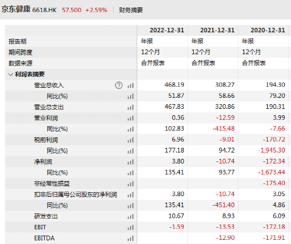Select growth value -415.48
The image size is (291, 244).
tap(223, 129)
